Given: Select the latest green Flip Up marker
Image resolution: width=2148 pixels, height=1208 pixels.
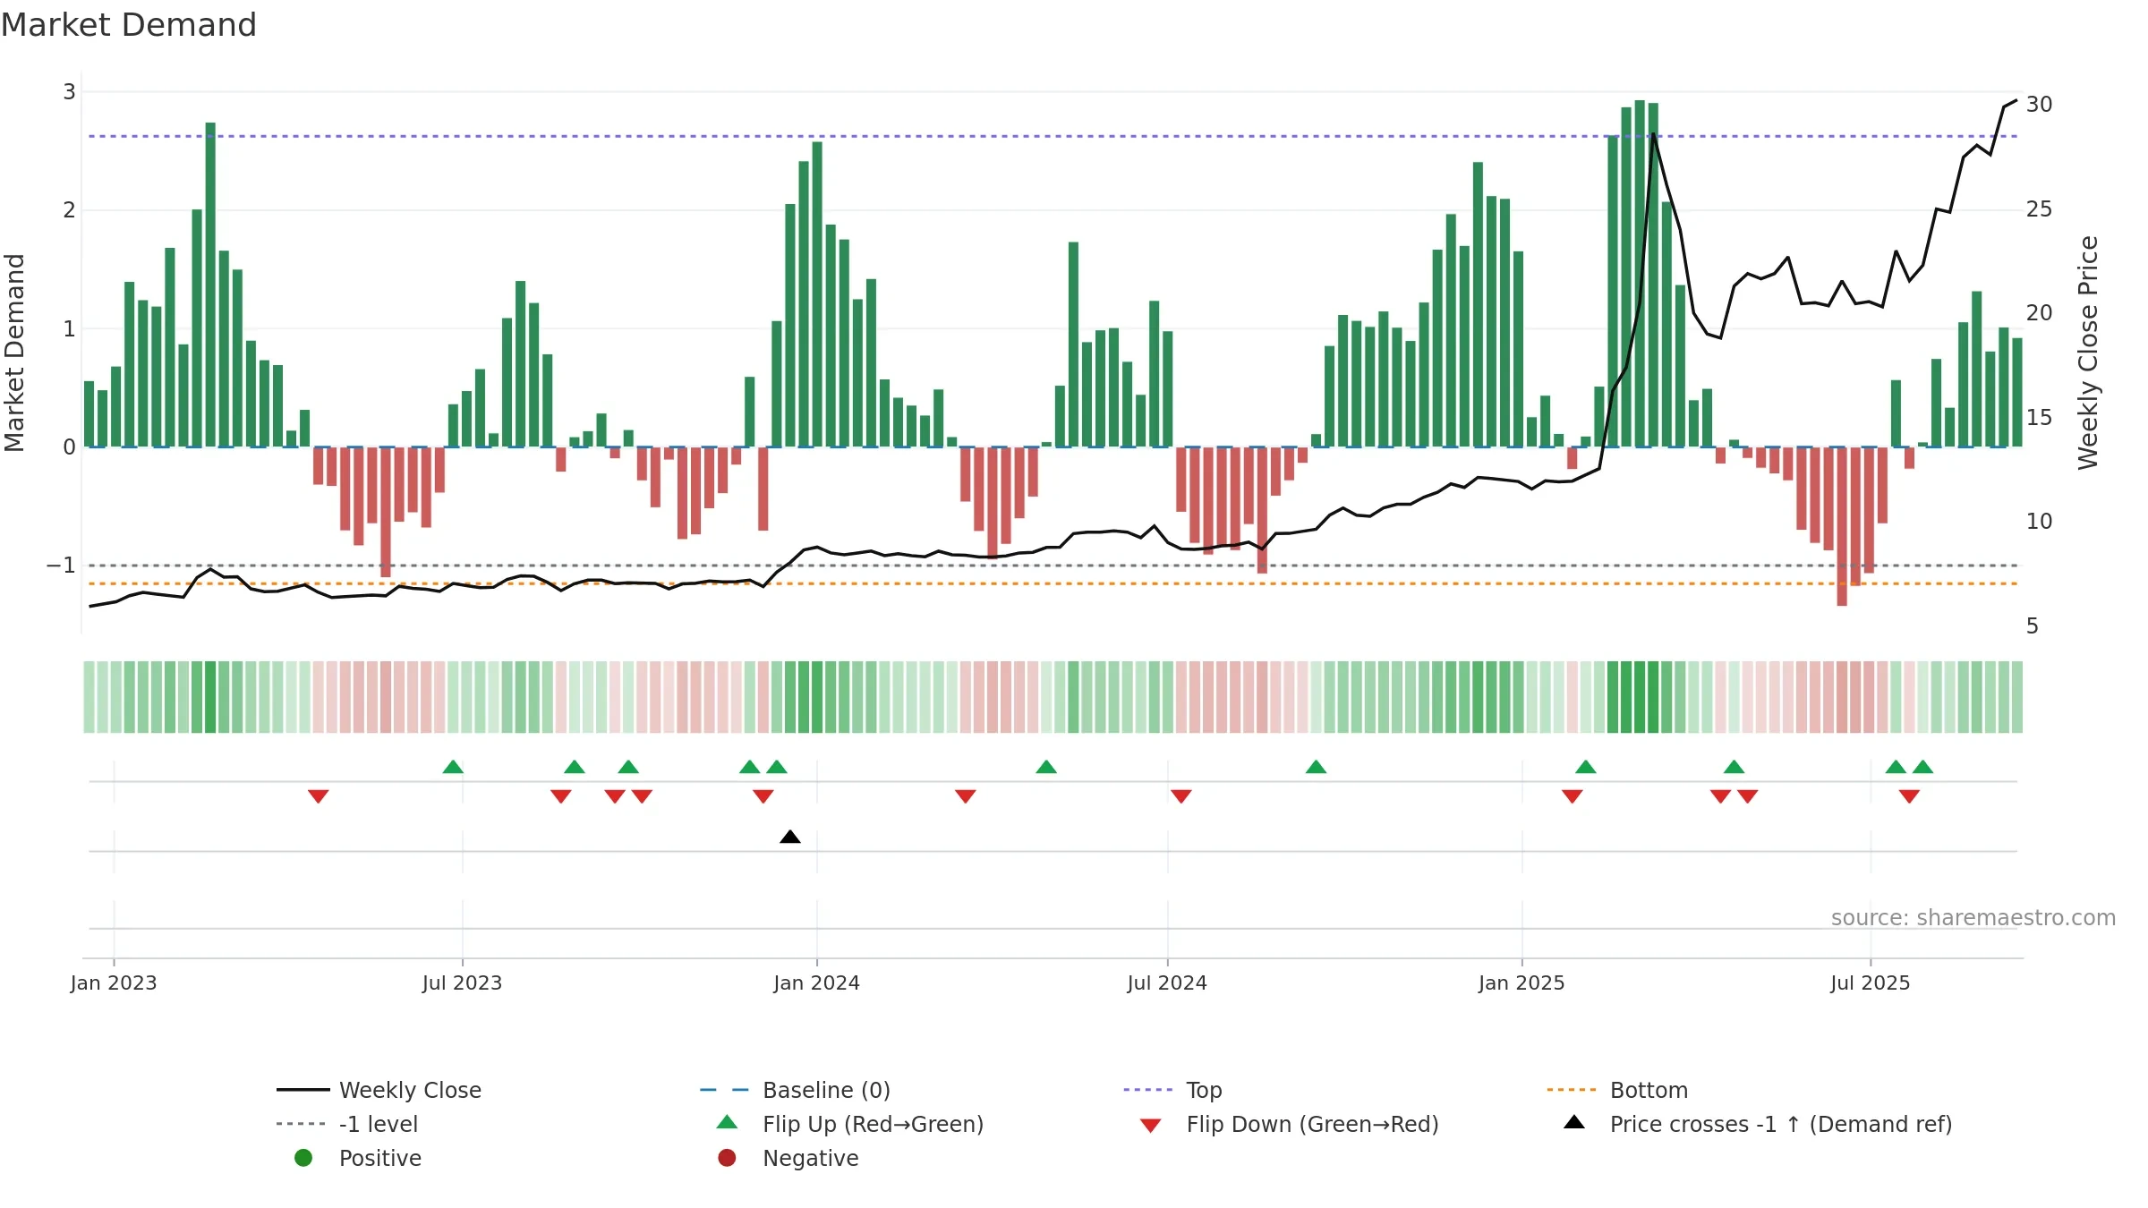Looking at the screenshot, I should point(1922,767).
